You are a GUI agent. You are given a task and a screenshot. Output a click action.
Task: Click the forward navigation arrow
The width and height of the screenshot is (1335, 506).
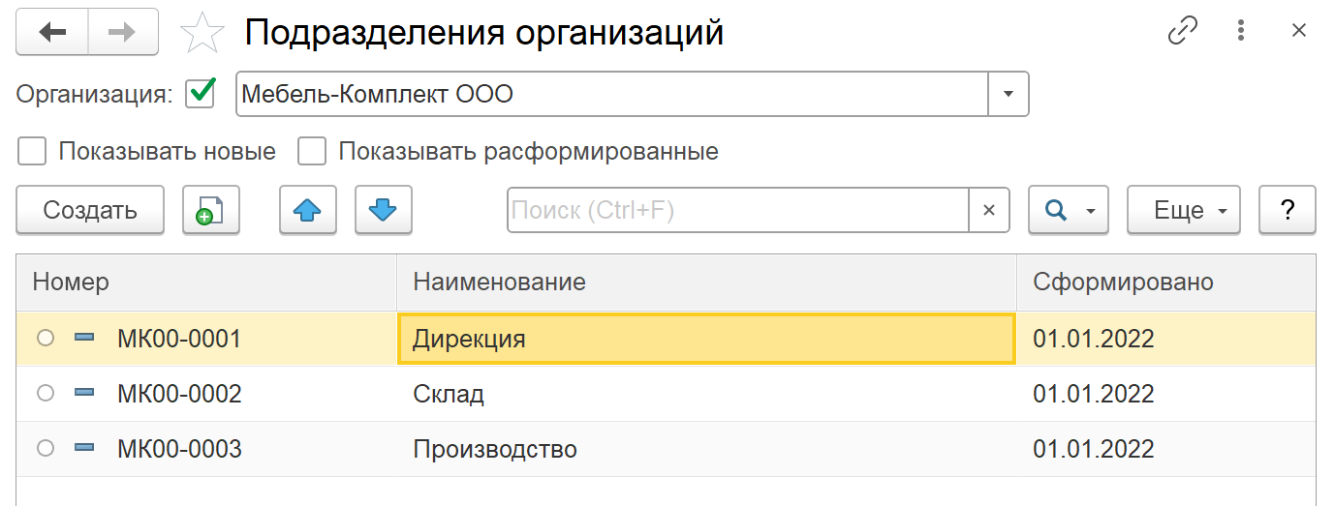click(122, 32)
